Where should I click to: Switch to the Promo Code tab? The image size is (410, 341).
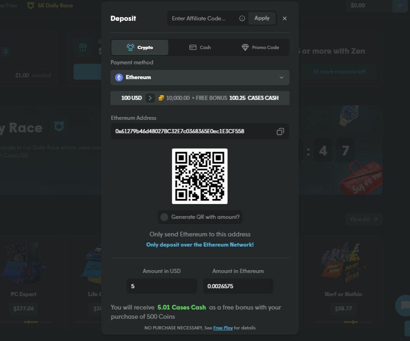(260, 47)
